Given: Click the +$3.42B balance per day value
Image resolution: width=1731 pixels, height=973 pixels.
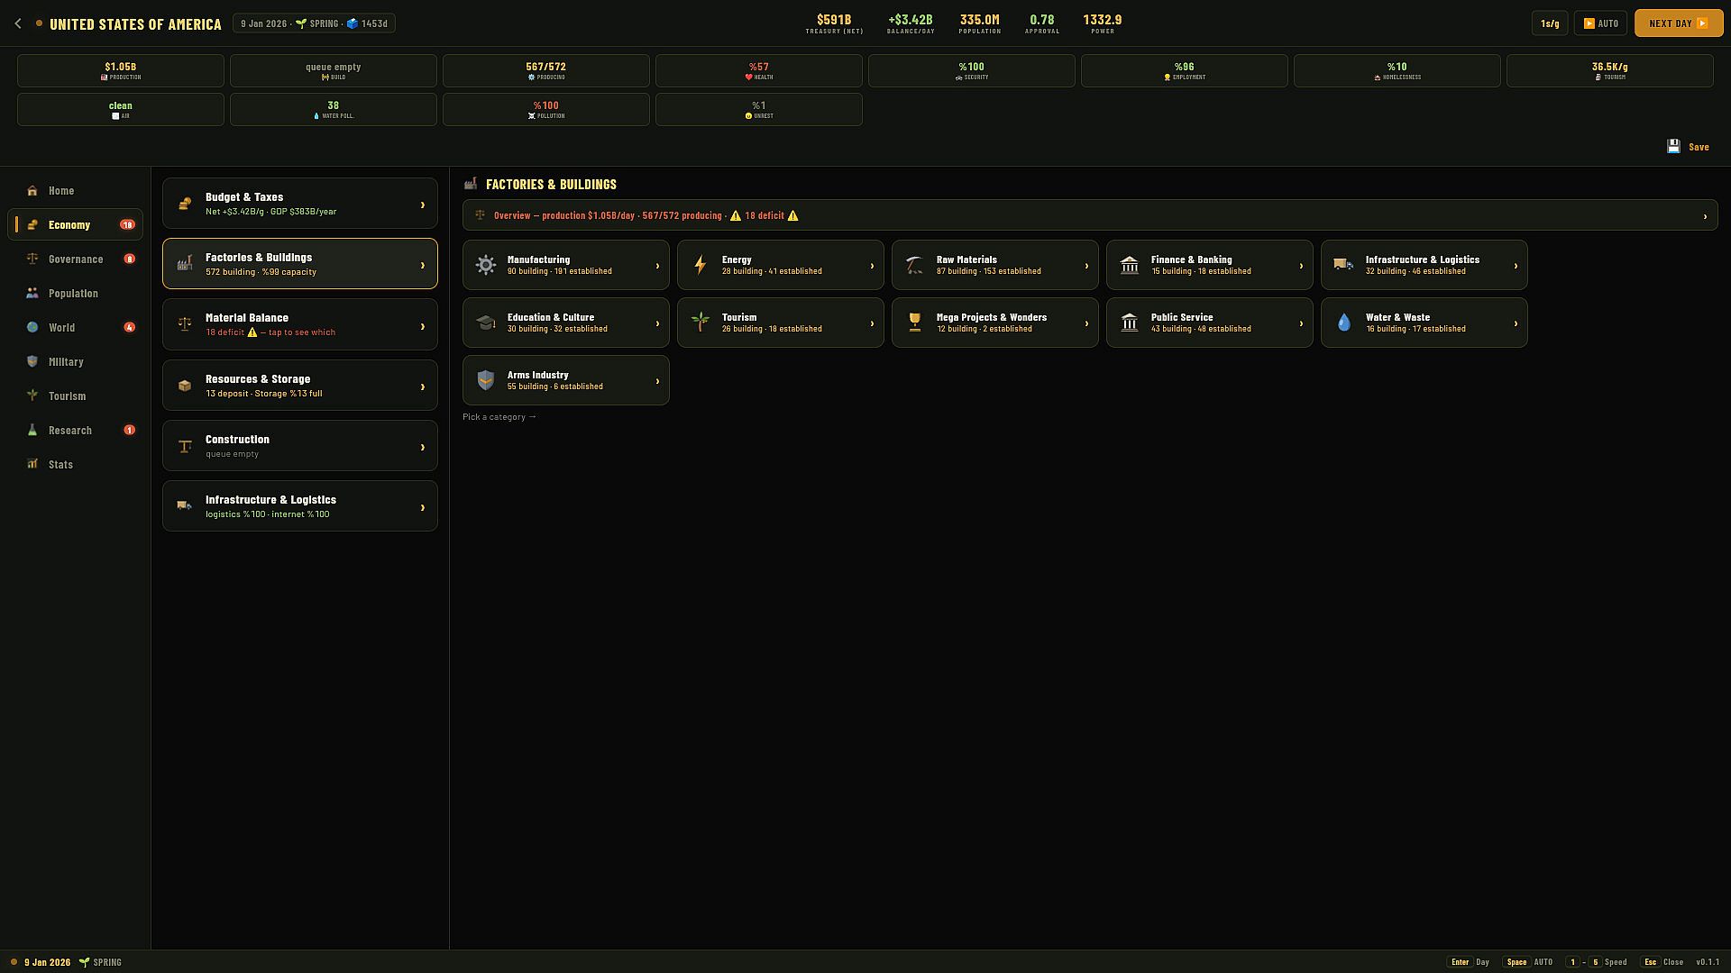Looking at the screenshot, I should click(x=911, y=19).
